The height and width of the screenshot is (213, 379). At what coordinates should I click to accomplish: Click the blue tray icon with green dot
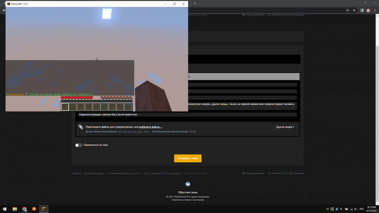337,209
